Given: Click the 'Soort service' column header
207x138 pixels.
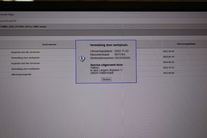Looking at the screenshot, I should 49,44.
